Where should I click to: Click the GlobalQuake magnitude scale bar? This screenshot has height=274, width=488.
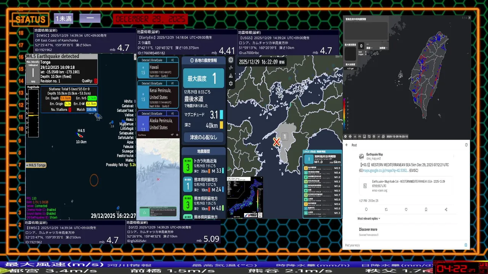tap(33, 113)
